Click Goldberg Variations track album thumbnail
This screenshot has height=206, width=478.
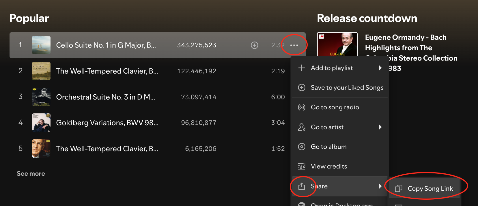click(x=41, y=123)
